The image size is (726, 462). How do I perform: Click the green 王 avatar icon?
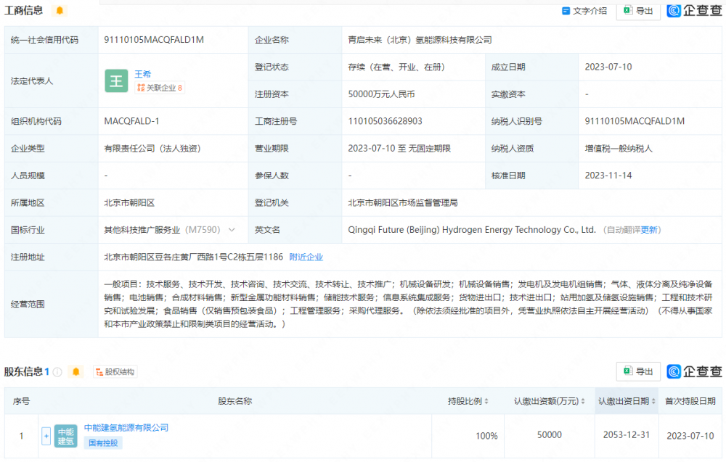point(116,81)
